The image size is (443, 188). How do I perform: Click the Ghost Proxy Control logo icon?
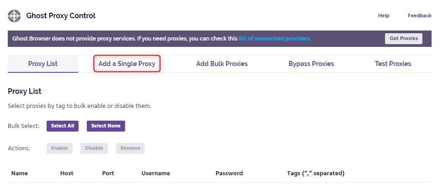[14, 16]
